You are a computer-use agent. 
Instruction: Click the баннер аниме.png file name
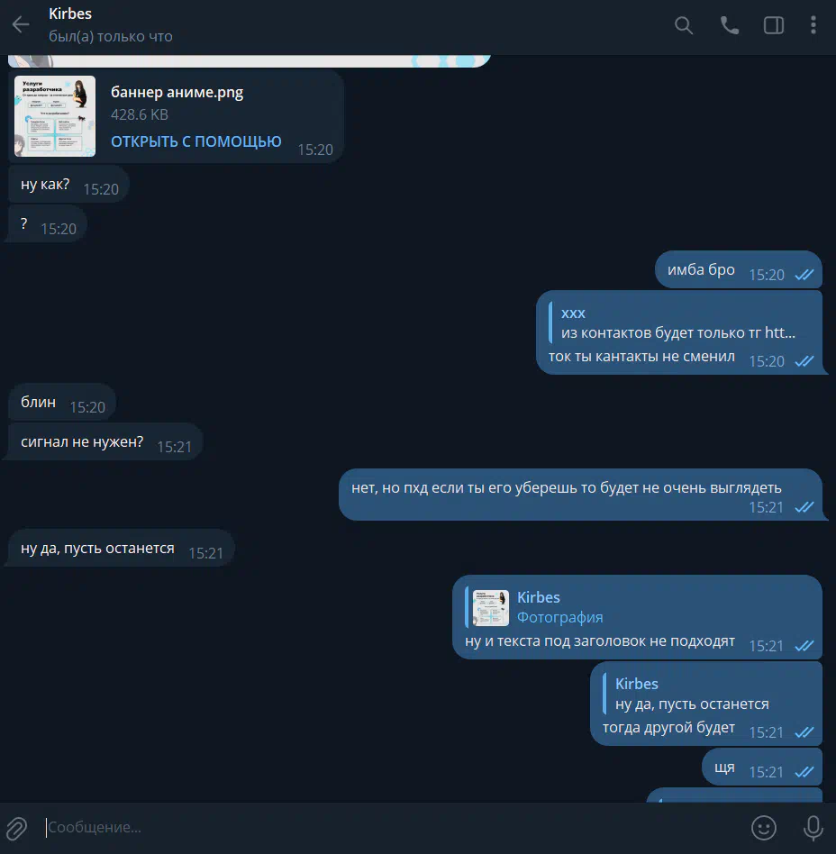pyautogui.click(x=177, y=93)
